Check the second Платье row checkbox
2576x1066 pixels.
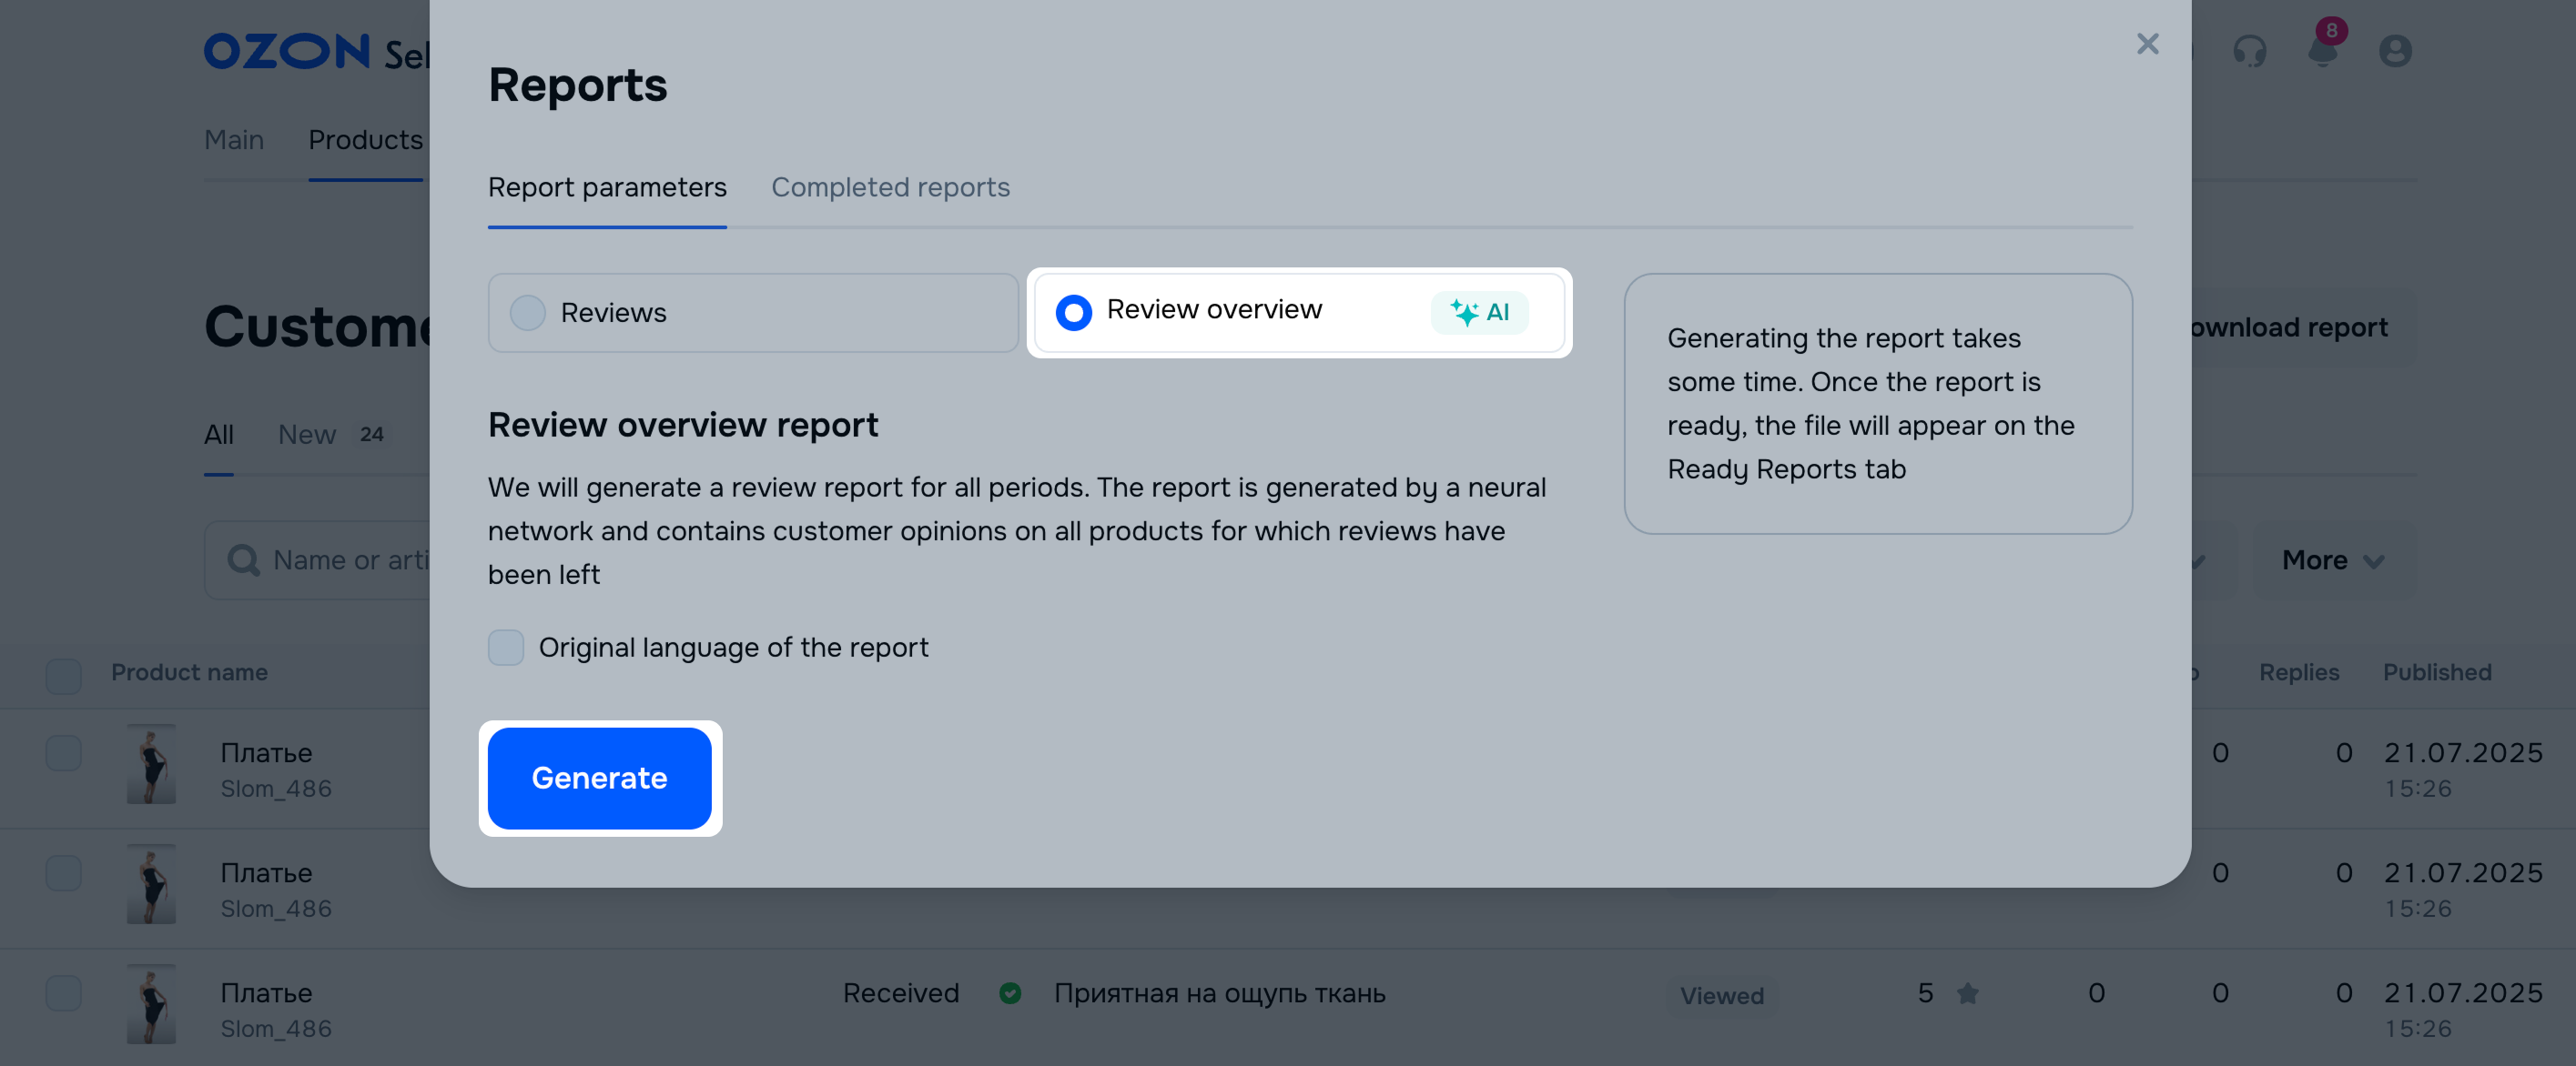[x=63, y=873]
